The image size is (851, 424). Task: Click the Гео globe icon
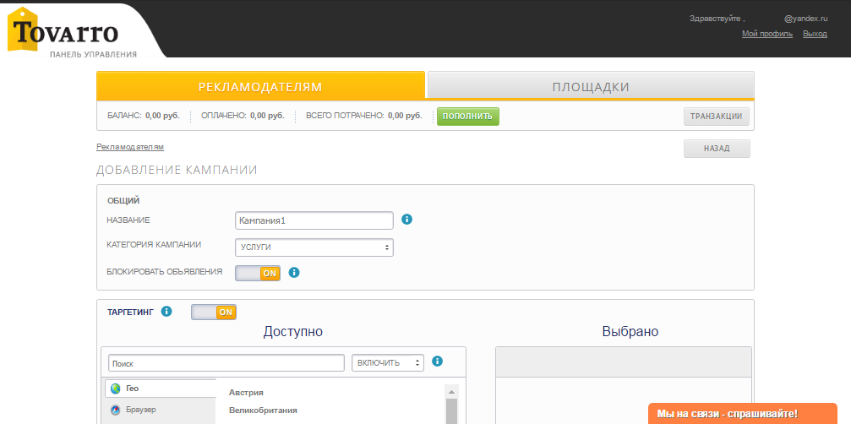click(x=115, y=389)
